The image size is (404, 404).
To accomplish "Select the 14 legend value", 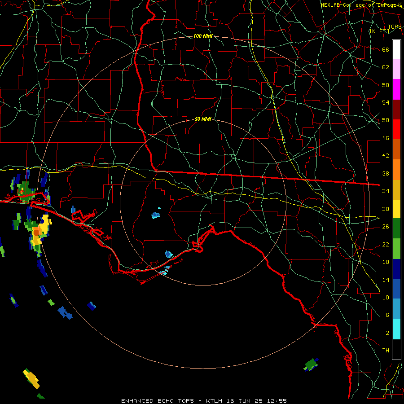I will click(x=386, y=280).
